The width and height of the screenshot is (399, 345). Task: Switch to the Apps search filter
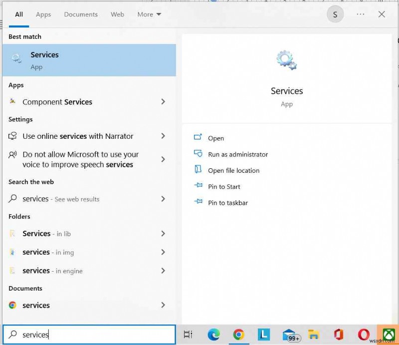pyautogui.click(x=43, y=14)
